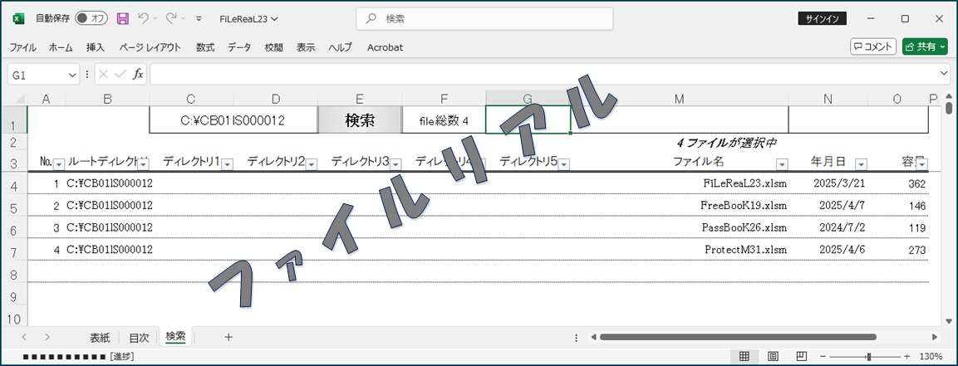Click the Redo arrow icon
This screenshot has height=366, width=958.
[172, 19]
